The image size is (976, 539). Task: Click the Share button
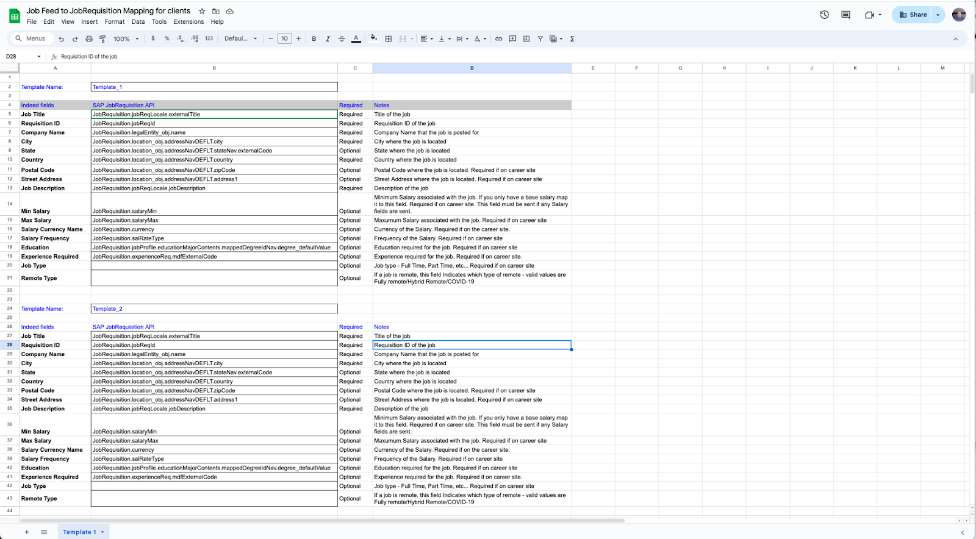click(912, 15)
